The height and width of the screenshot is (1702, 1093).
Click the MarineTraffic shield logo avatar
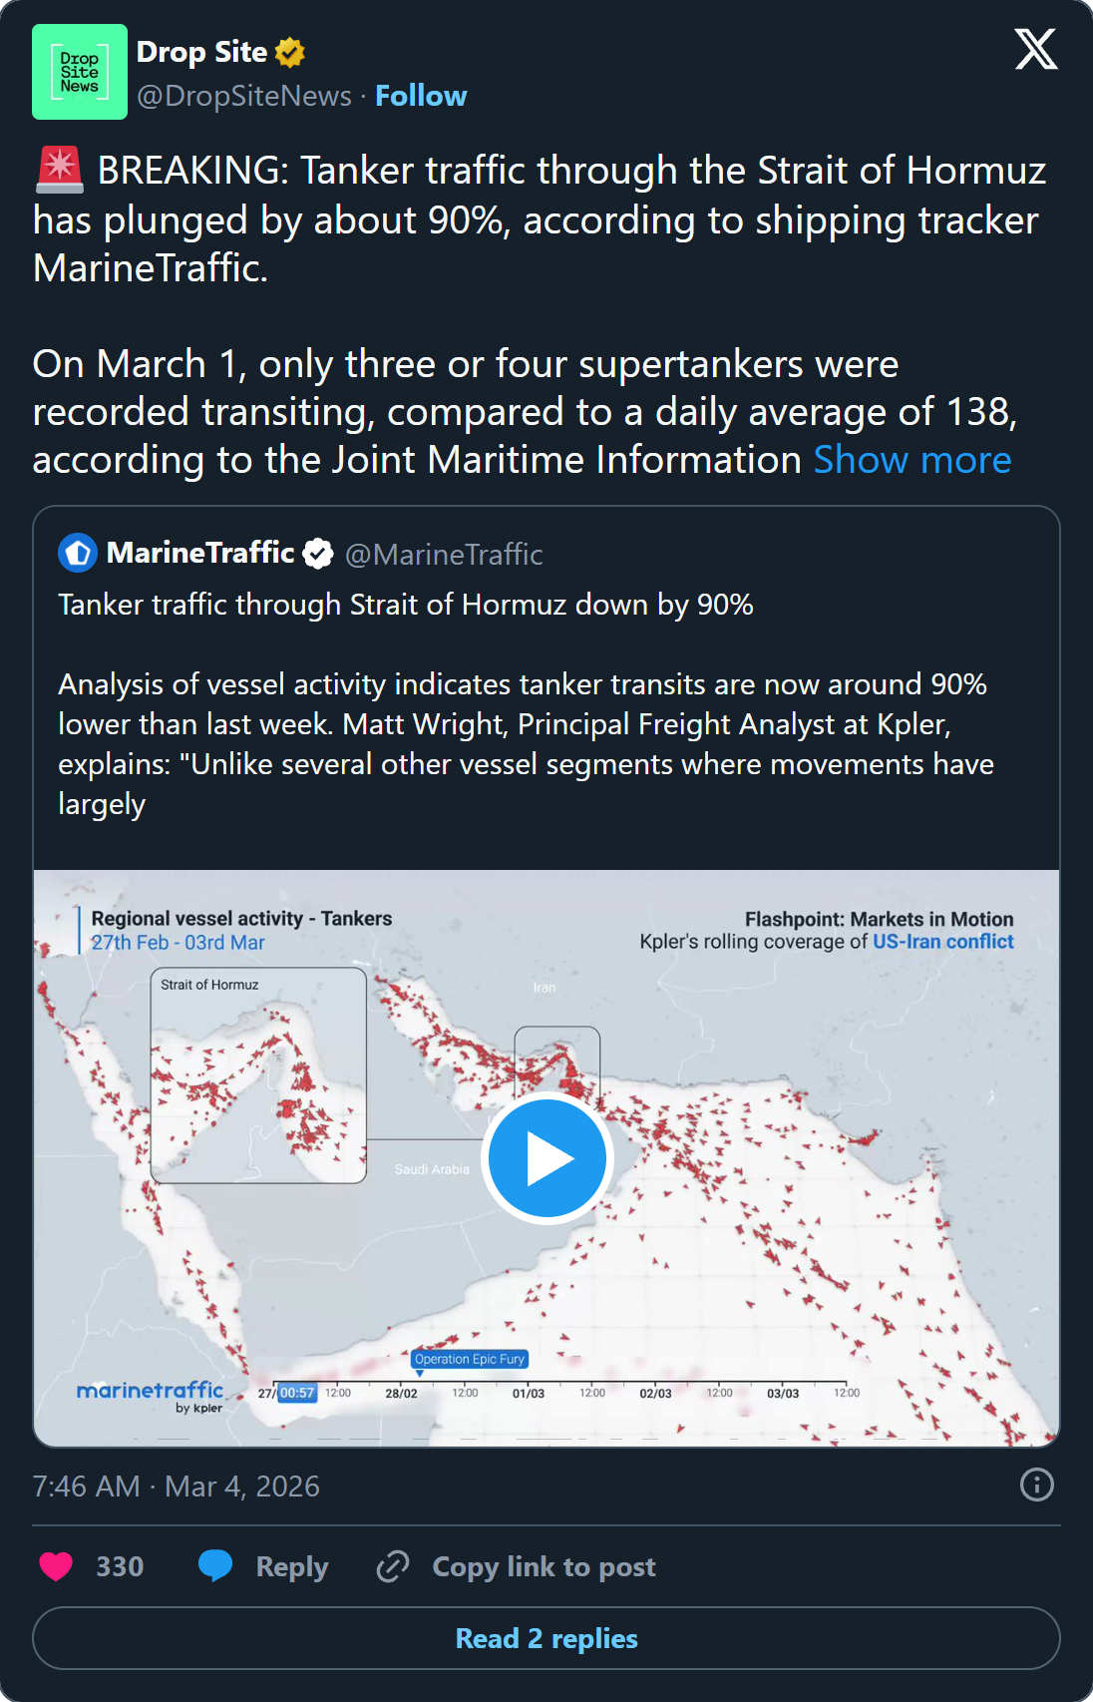(x=78, y=554)
